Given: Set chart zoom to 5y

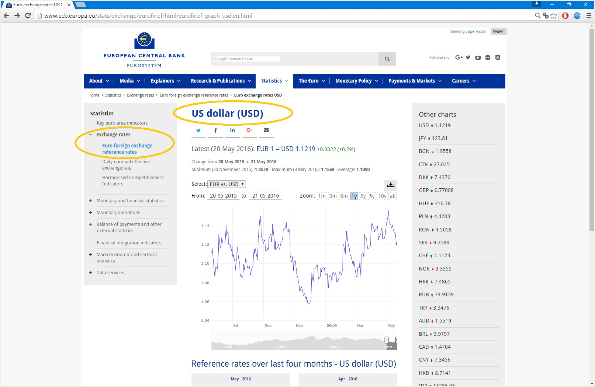Looking at the screenshot, I should tap(372, 196).
